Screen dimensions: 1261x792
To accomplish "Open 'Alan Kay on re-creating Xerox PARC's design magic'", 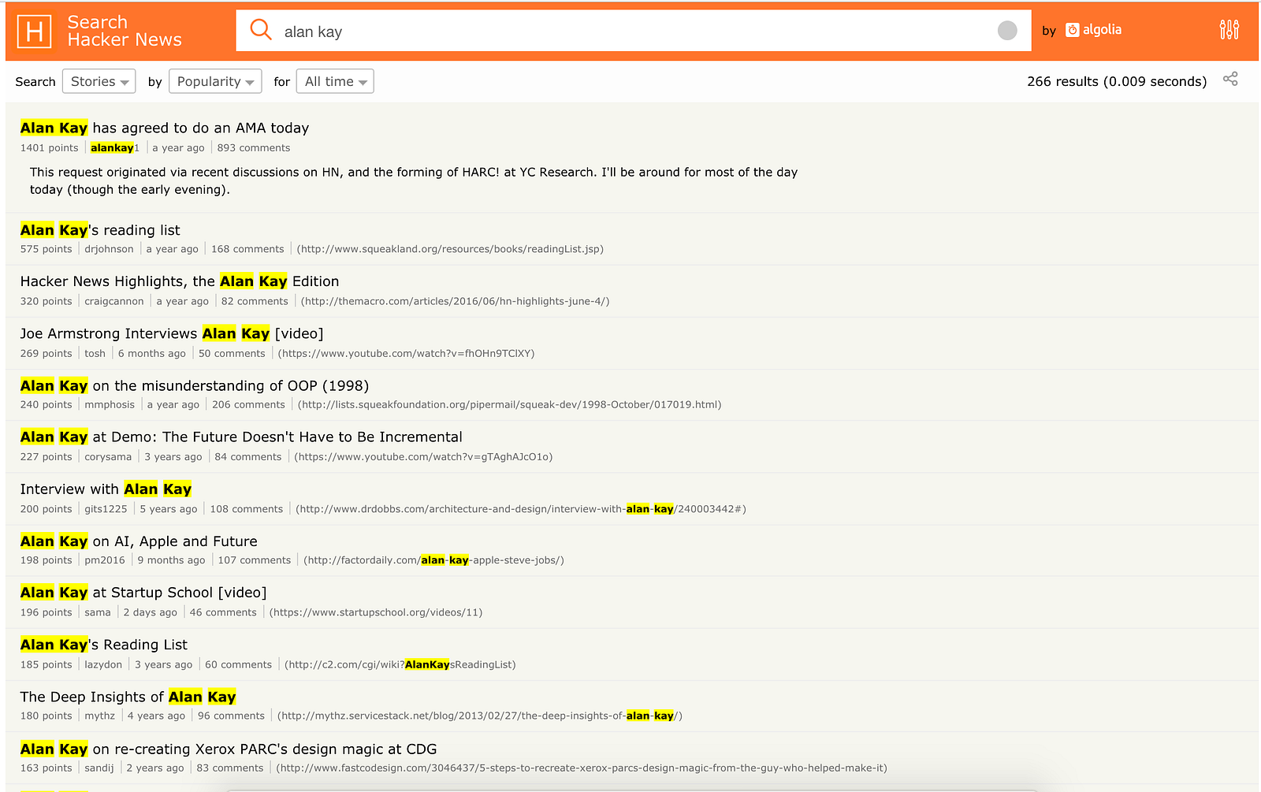I will coord(229,749).
